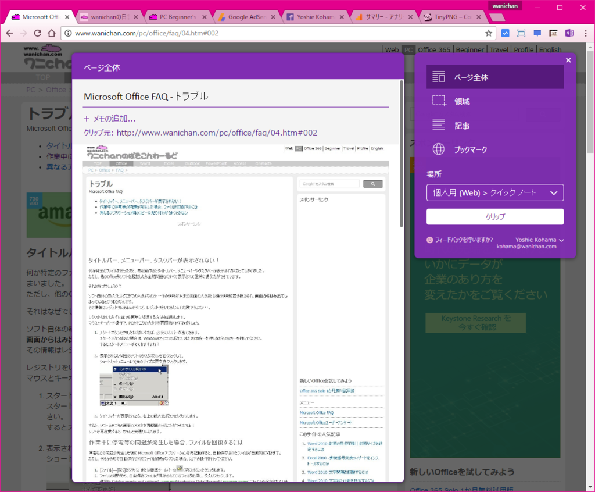Screen dimensions: 595x492
Task: Open the フィードバックを行いますか? feedback link
Action: point(464,240)
